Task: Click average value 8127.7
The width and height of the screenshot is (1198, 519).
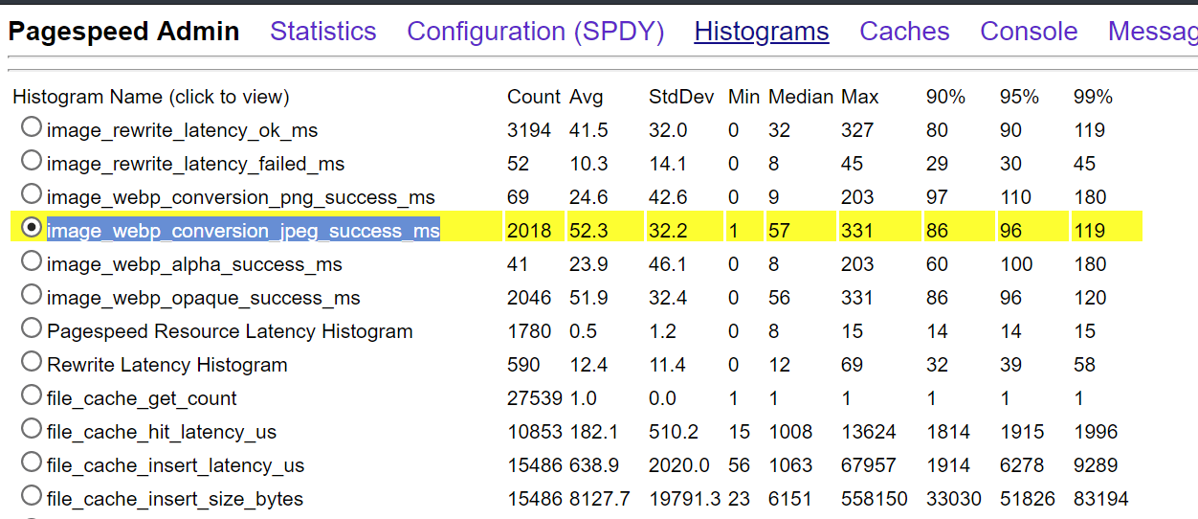Action: click(x=600, y=499)
